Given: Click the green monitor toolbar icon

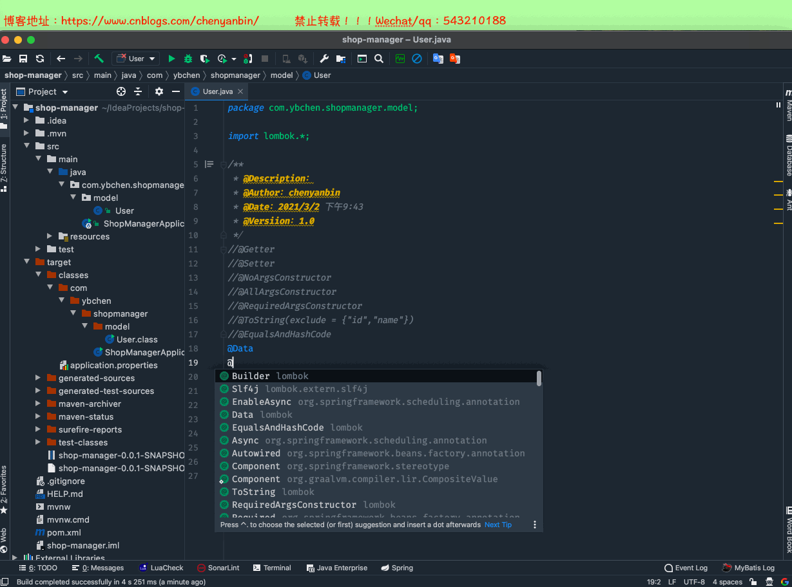Looking at the screenshot, I should pyautogui.click(x=400, y=59).
